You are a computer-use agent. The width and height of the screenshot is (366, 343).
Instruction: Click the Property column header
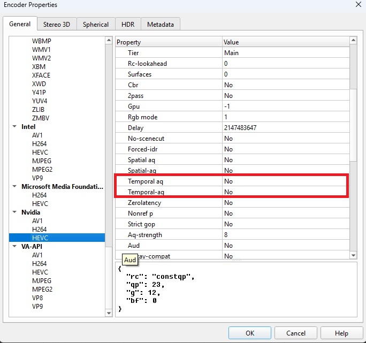[x=169, y=42]
